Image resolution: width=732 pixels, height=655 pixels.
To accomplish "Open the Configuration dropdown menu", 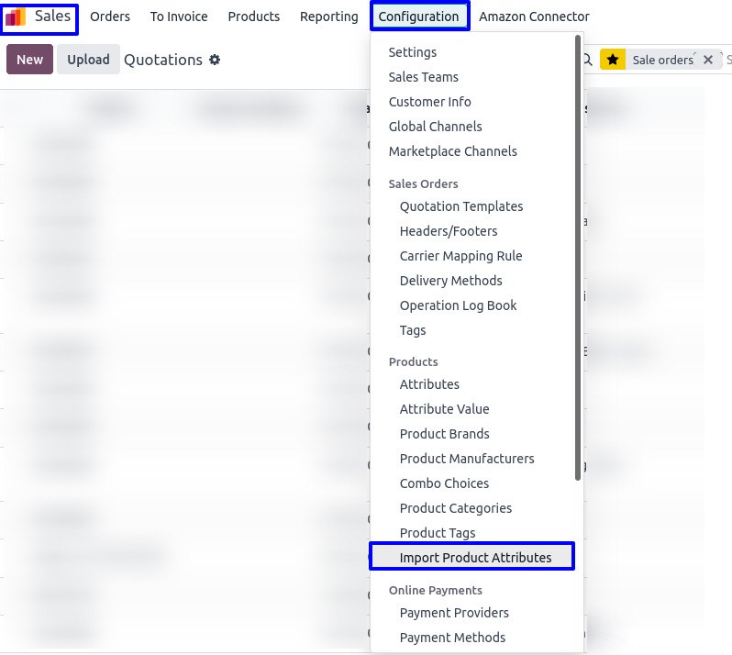I will point(418,17).
